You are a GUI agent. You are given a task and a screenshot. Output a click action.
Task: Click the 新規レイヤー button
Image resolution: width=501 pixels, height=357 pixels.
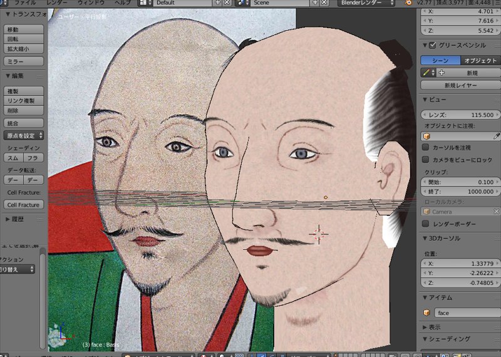[x=460, y=85]
